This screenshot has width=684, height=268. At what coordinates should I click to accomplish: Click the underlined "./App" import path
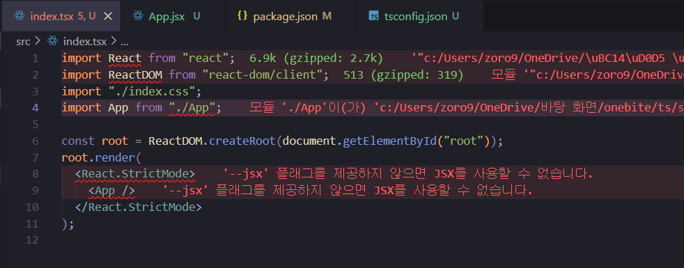(192, 108)
